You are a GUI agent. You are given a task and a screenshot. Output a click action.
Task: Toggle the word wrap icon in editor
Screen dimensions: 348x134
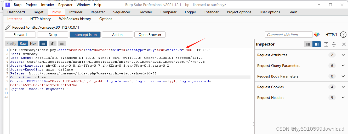[x=43, y=43]
